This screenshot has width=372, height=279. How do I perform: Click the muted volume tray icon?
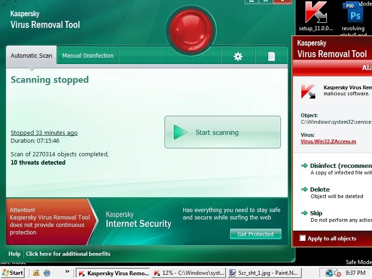[338, 273]
